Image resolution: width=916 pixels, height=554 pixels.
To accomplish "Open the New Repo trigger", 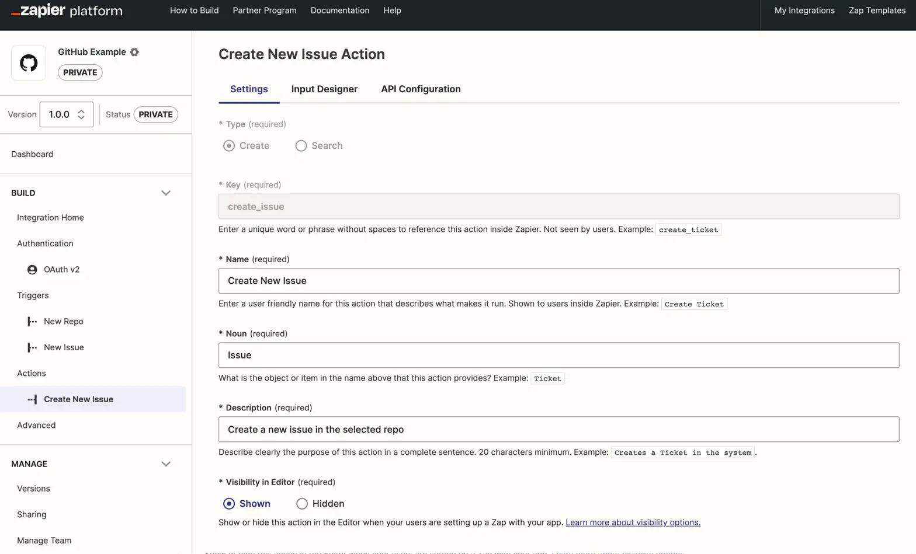I will click(64, 322).
